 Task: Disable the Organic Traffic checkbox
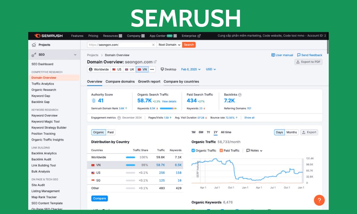pos(192,150)
